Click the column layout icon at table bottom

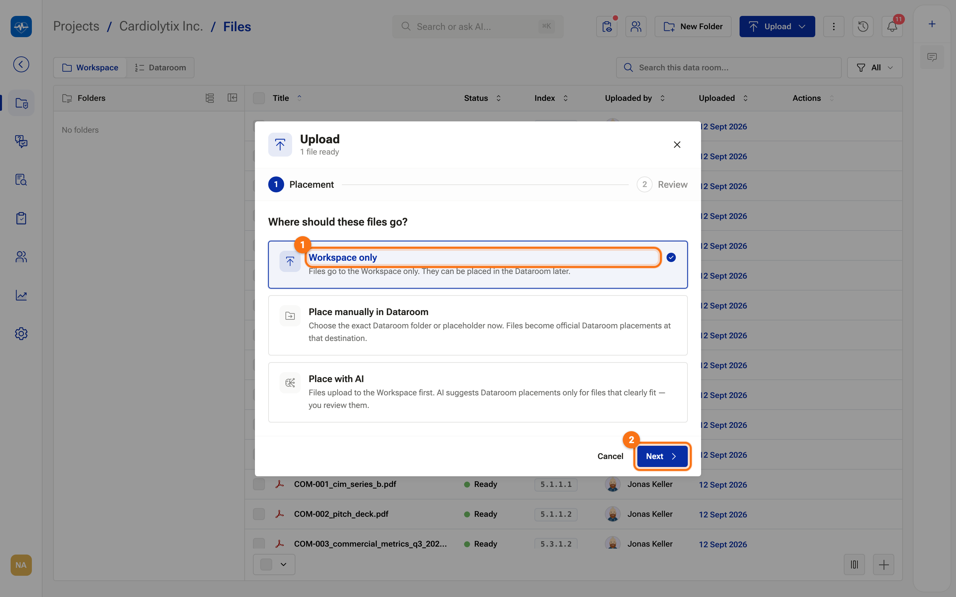coord(854,564)
